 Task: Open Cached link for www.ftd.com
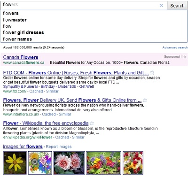36,91
